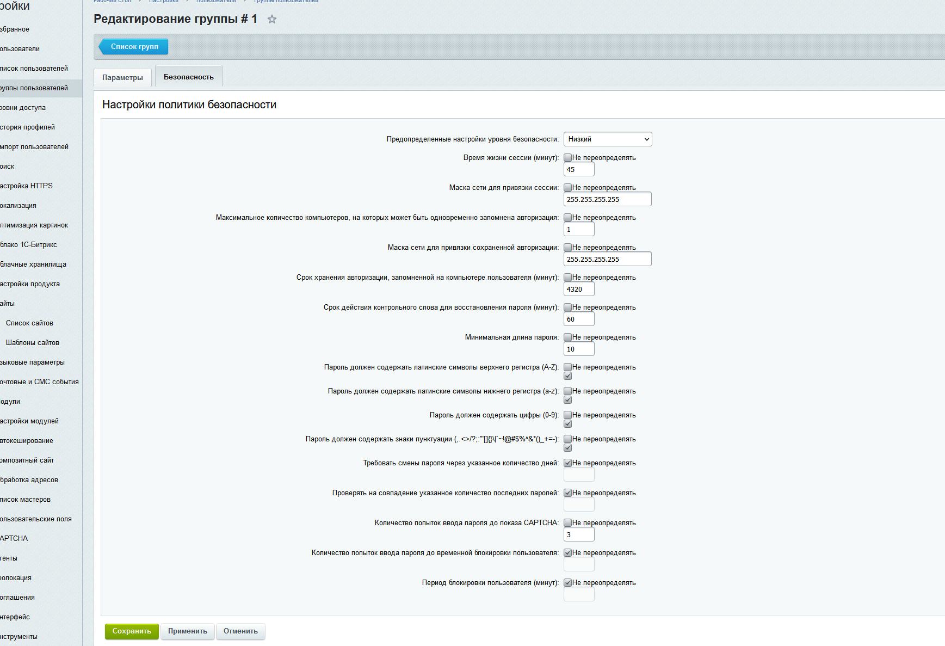Click authorization storage period field 4320

(579, 290)
